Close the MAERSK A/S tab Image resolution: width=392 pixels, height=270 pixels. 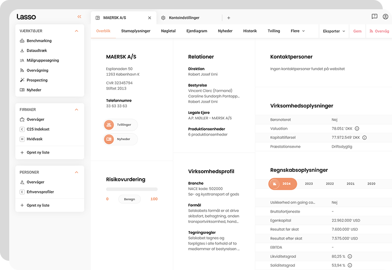tap(149, 18)
